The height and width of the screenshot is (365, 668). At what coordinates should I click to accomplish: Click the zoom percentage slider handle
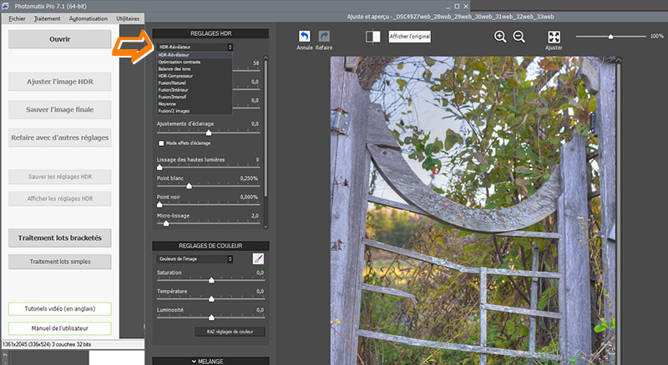pyautogui.click(x=610, y=37)
